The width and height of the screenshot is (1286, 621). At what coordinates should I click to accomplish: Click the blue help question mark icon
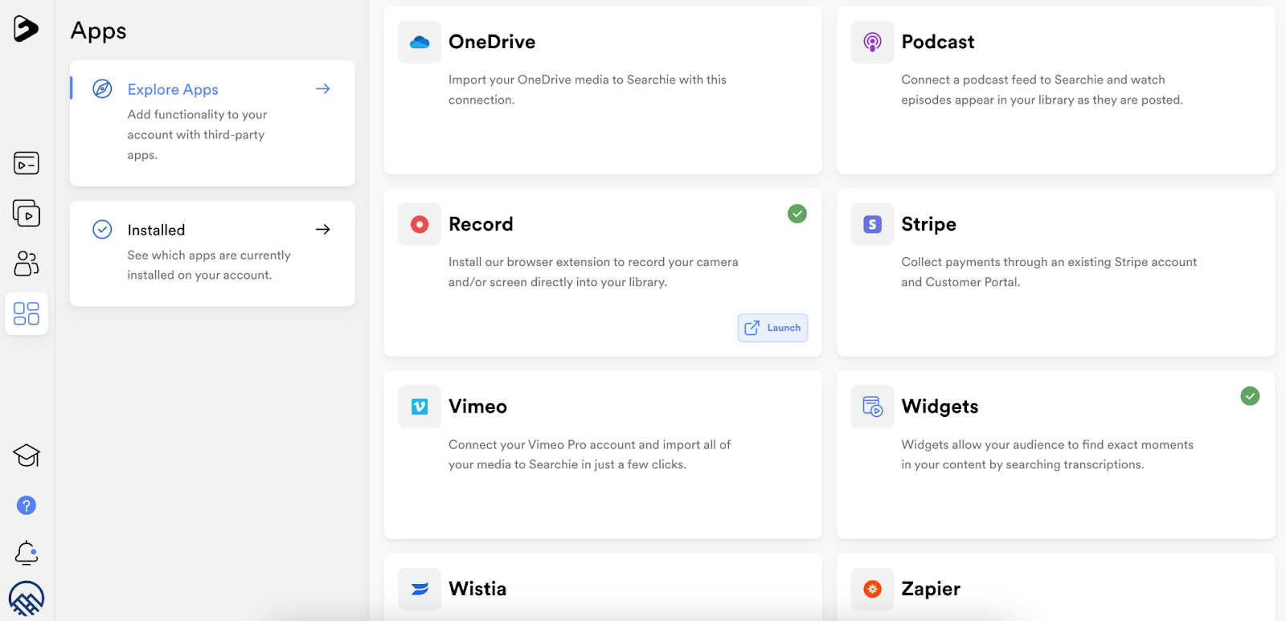click(x=27, y=505)
